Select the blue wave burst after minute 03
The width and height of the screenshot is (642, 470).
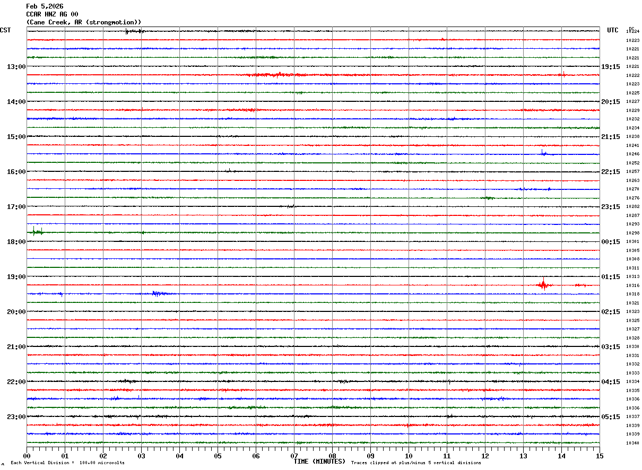(x=159, y=293)
